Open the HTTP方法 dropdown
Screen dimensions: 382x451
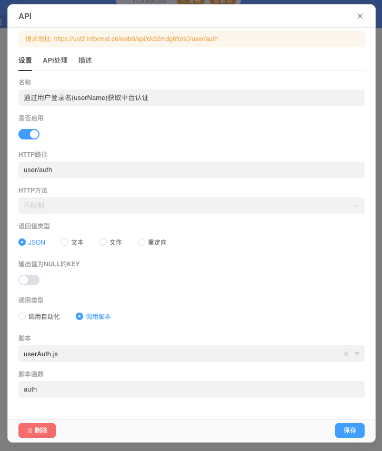[191, 206]
